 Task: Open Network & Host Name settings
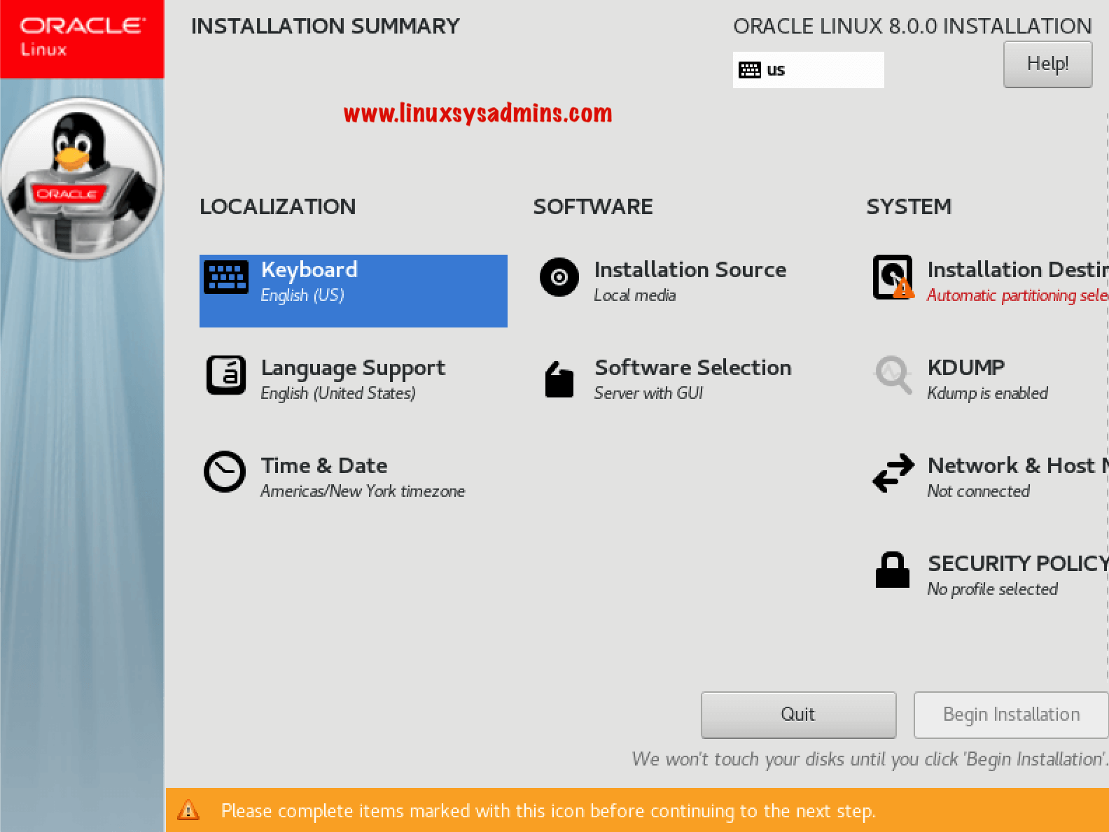[988, 477]
